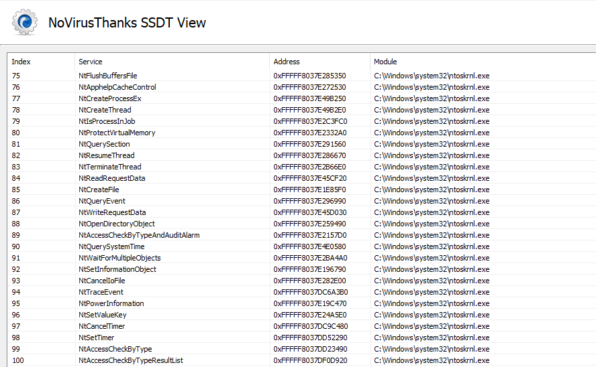Click the NtProtectVirtualMemory entry
This screenshot has width=596, height=367.
[117, 133]
